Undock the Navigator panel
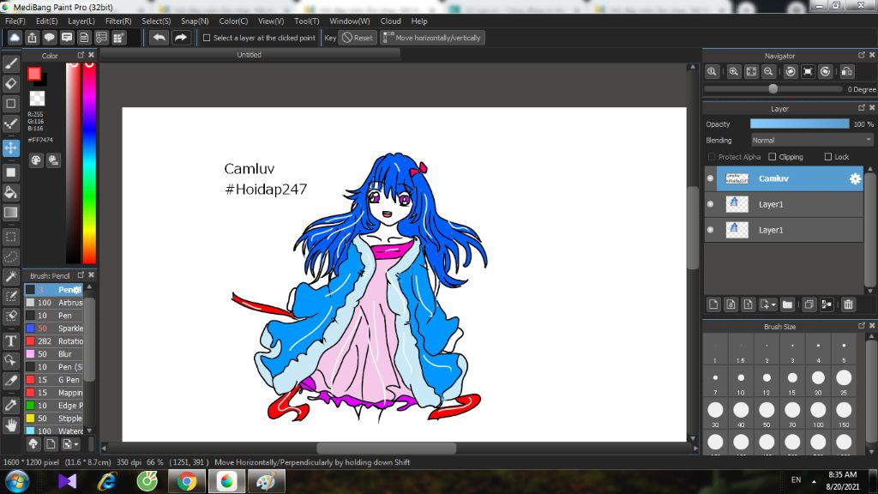The image size is (878, 494). pyautogui.click(x=862, y=55)
